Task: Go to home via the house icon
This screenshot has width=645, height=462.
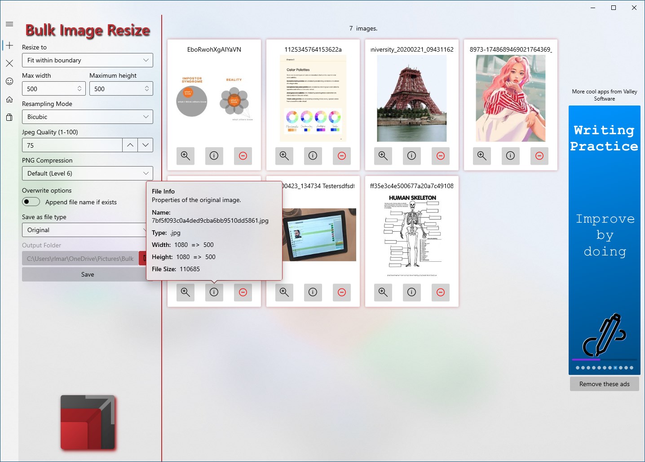Action: click(x=9, y=99)
